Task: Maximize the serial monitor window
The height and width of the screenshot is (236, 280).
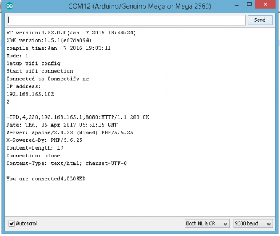Action: (x=249, y=4)
